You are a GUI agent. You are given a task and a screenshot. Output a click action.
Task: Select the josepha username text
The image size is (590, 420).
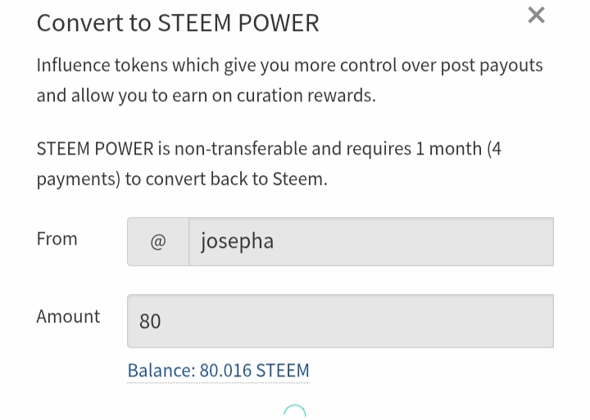[x=237, y=242]
